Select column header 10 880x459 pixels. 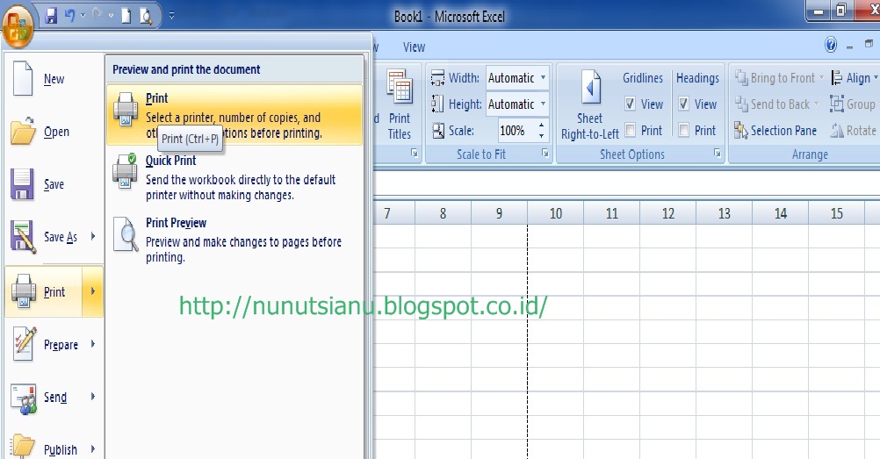(556, 214)
